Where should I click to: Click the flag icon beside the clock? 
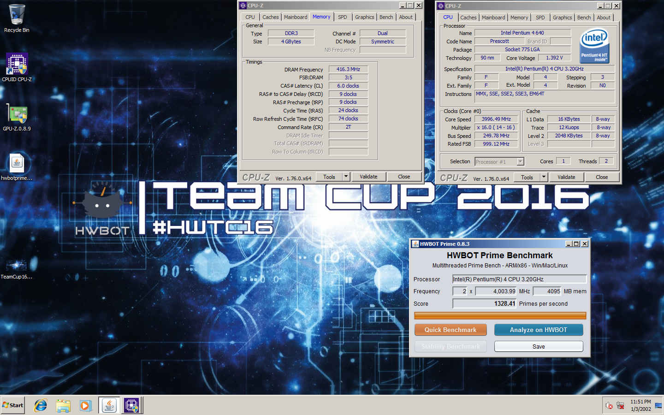click(x=658, y=406)
